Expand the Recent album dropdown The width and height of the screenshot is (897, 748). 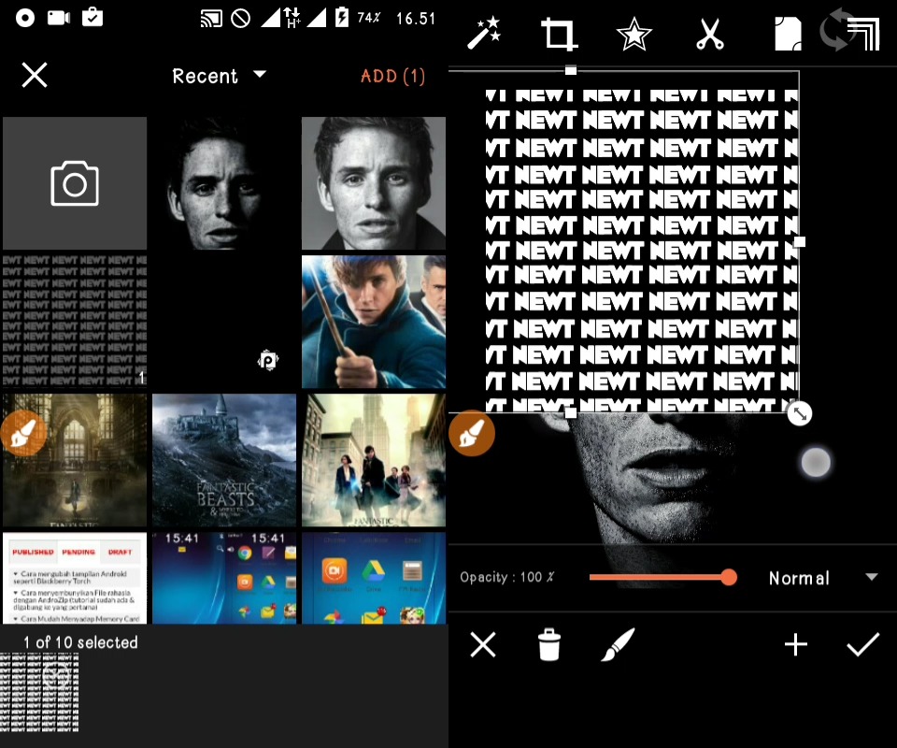tap(219, 76)
